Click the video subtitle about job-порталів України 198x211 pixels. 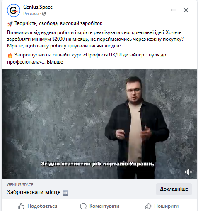coord(97,164)
